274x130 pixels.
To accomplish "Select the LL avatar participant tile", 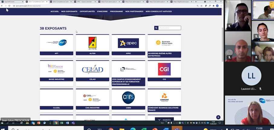I will pyautogui.click(x=251, y=76).
